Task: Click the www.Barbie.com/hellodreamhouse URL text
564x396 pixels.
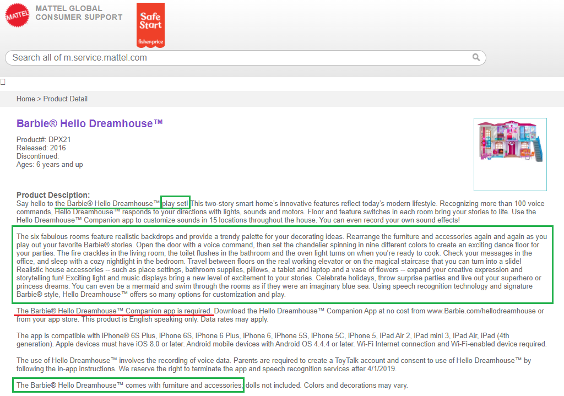Action: click(481, 311)
